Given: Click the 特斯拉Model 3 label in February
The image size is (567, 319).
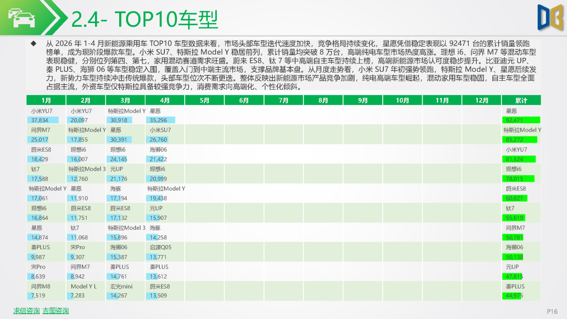Looking at the screenshot, I should [87, 169].
